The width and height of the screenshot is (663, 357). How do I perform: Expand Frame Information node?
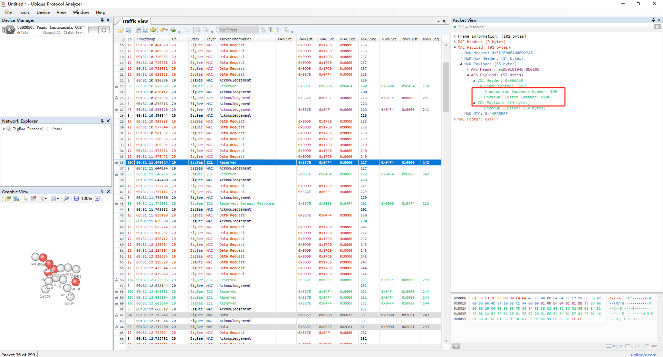tap(455, 36)
